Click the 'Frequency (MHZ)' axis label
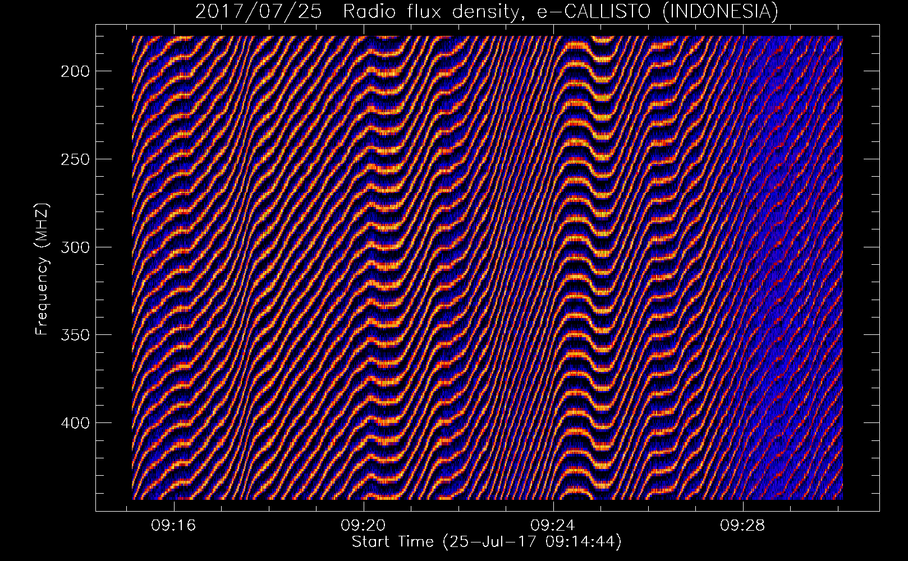The width and height of the screenshot is (908, 561). coord(42,269)
